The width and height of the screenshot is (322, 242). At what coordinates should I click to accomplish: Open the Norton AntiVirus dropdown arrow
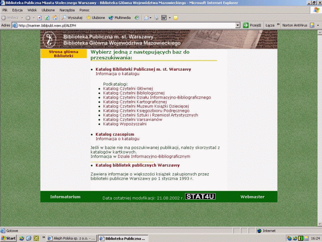[x=318, y=25]
